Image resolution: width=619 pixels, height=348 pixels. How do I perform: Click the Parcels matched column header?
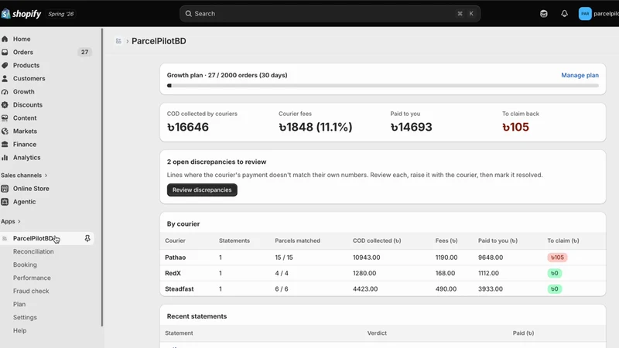click(297, 241)
